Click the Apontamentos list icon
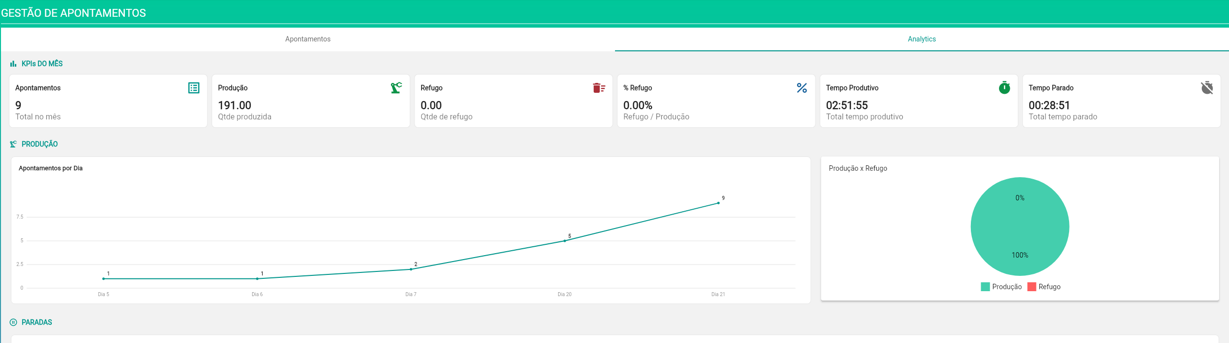This screenshot has width=1229, height=343. [x=193, y=88]
